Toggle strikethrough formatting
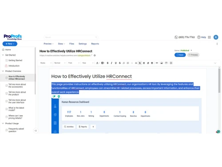 (120, 63)
